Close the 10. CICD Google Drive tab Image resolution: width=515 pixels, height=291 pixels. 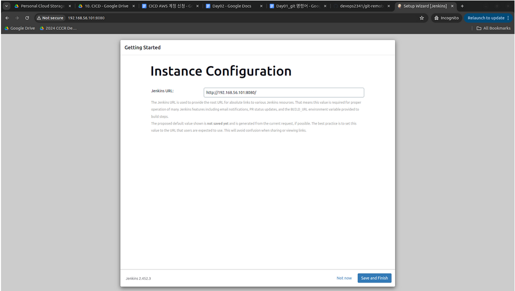click(x=133, y=6)
